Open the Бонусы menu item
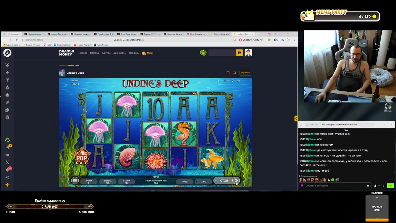Screen dimensions: 396x223 click(106, 53)
